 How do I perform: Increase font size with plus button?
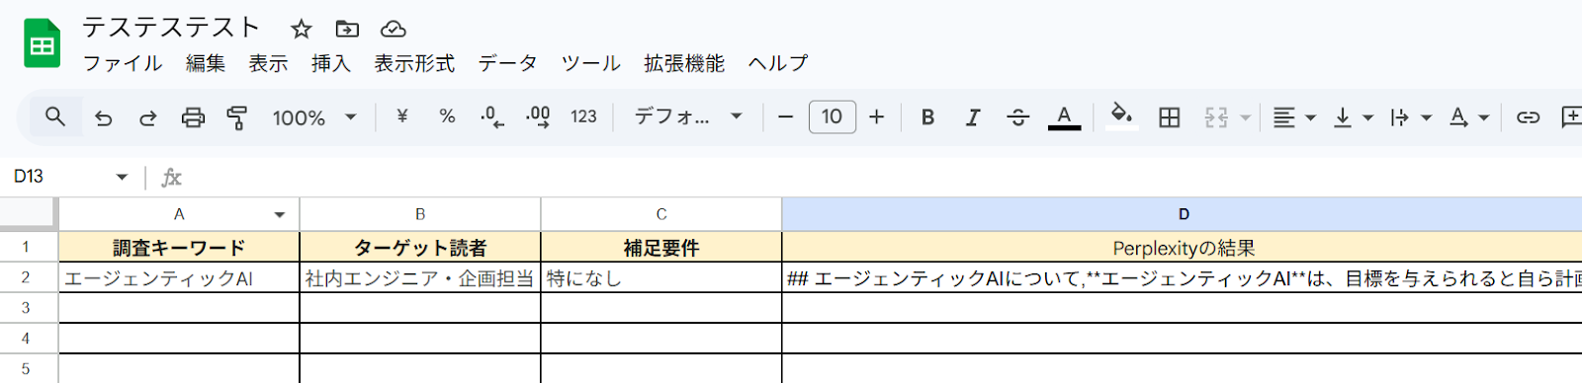[877, 116]
